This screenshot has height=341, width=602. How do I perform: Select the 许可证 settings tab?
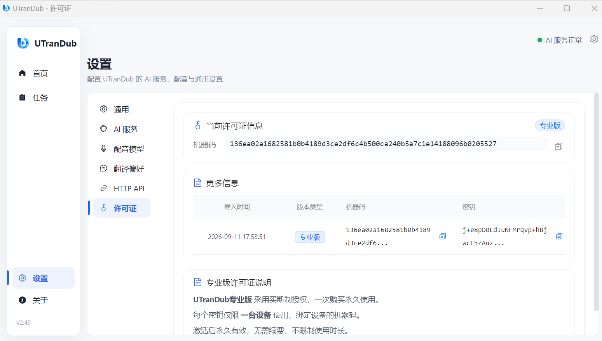122,208
